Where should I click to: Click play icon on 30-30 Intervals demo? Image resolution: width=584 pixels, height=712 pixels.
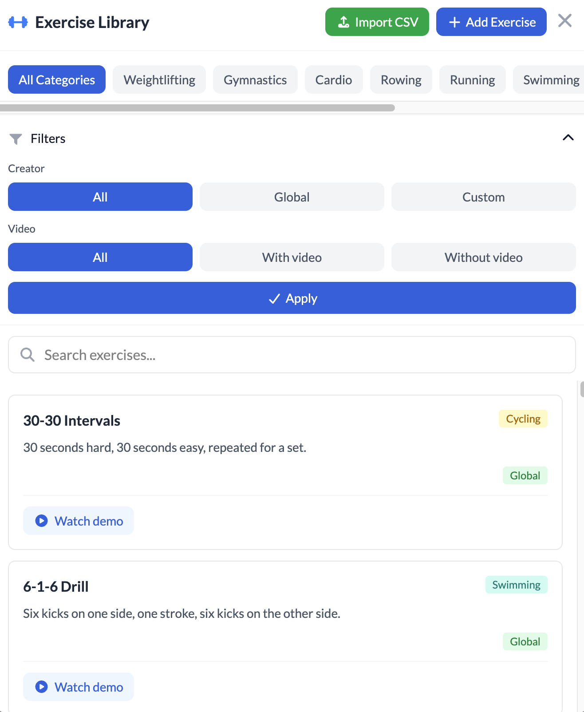(42, 521)
